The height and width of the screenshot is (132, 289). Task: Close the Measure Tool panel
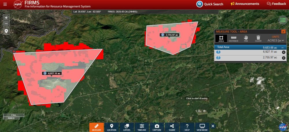pos(283,32)
